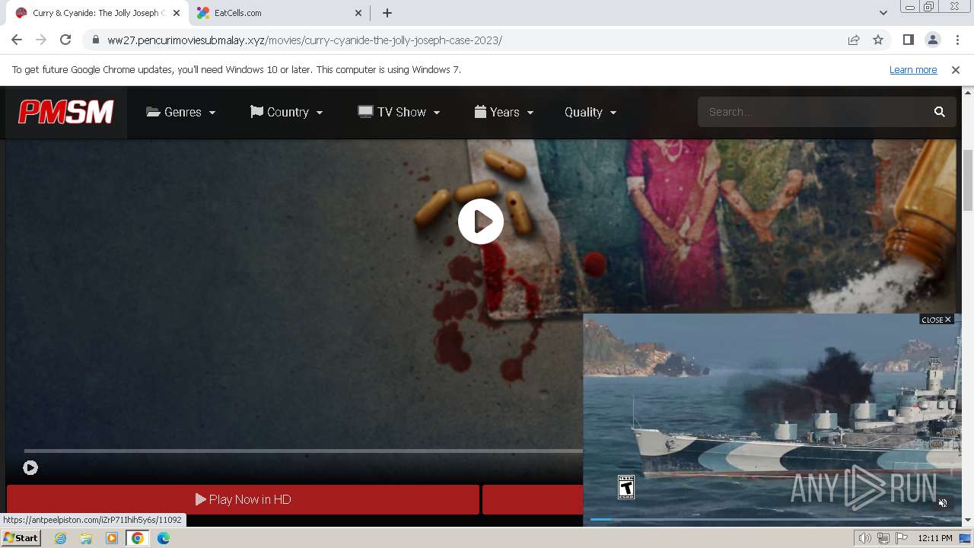Launch Internet Explorer from the taskbar

tap(60, 538)
